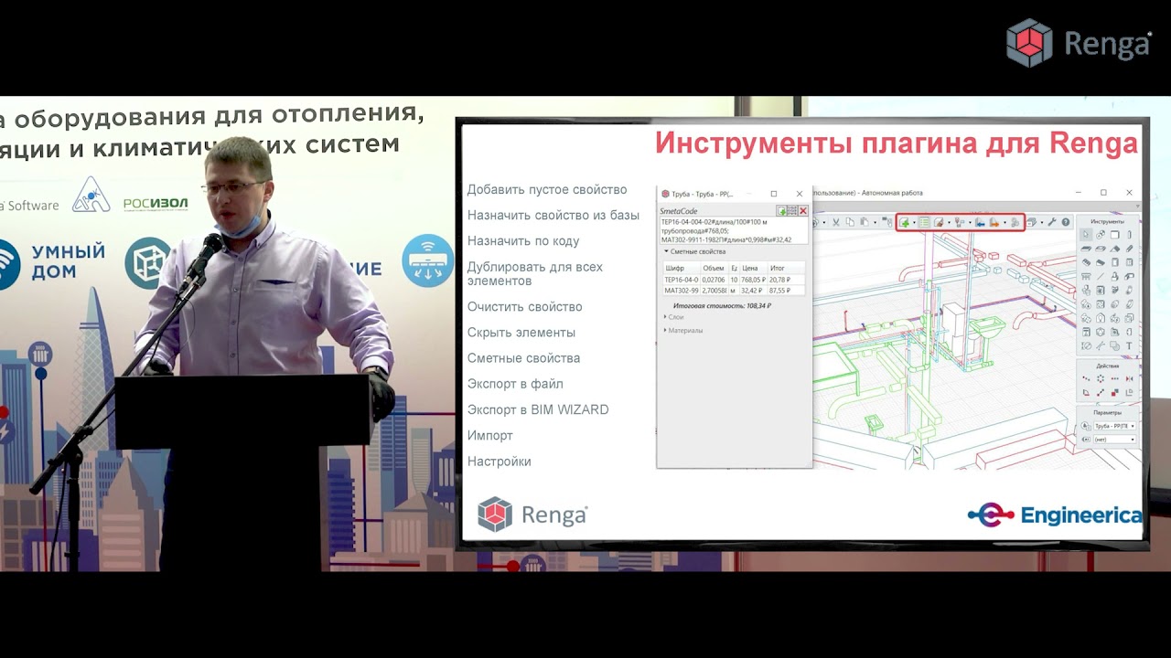Click the red X icon beside SmetaCode
Viewport: 1171px width, 658px height.
click(803, 211)
